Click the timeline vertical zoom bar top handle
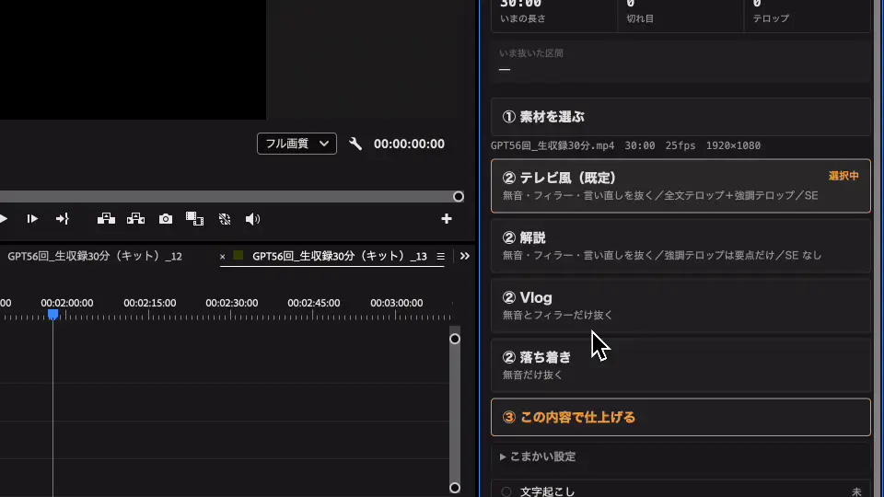The height and width of the screenshot is (497, 884). click(455, 339)
